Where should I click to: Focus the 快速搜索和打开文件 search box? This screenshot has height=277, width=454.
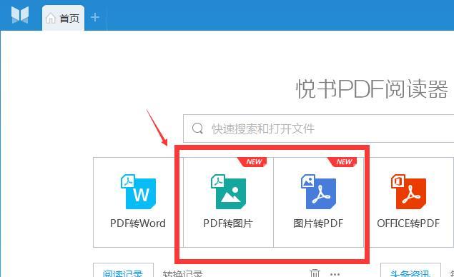318,129
